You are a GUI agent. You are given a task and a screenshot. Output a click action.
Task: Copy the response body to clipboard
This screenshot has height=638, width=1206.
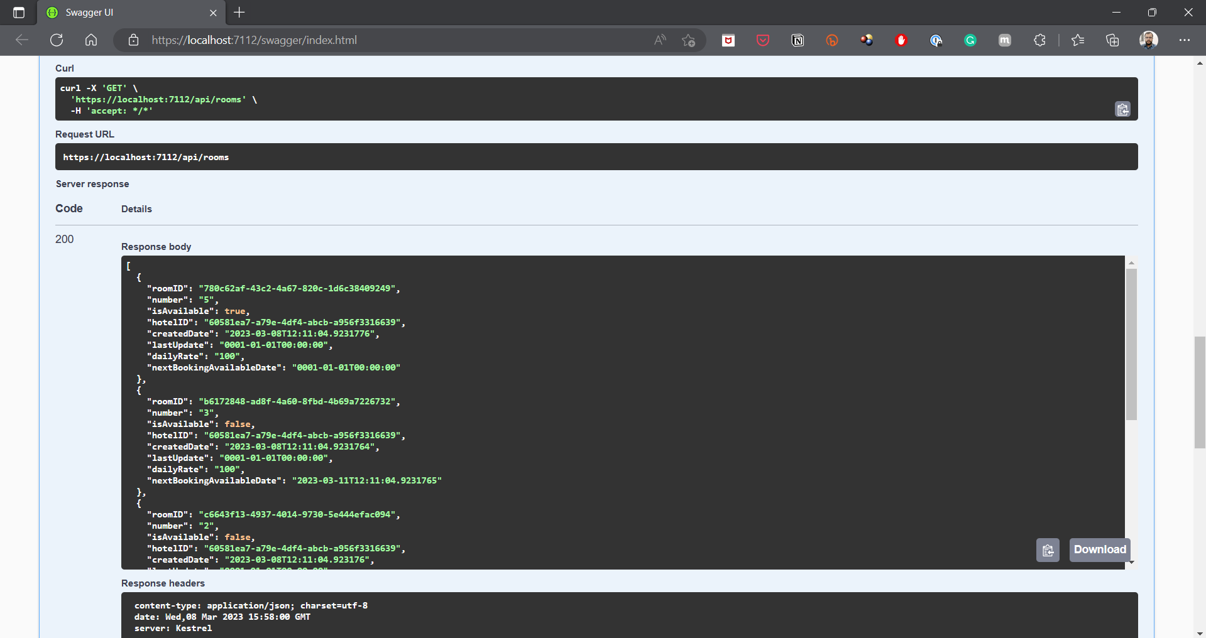(1048, 550)
